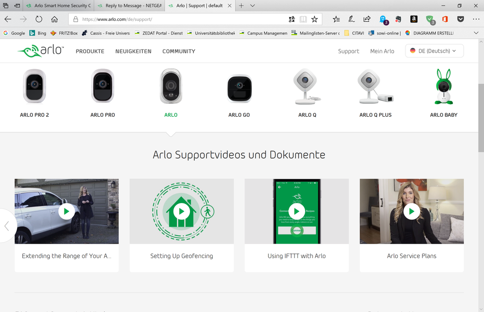Open the FRITZ!Box bookmark
Image resolution: width=484 pixels, height=312 pixels.
coord(64,33)
